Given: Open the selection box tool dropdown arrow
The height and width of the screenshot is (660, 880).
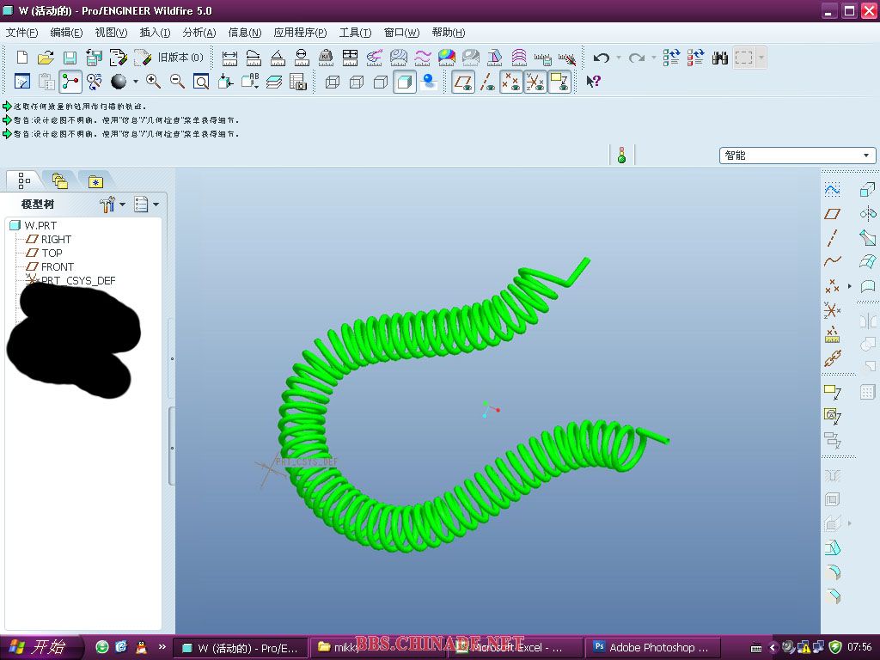Looking at the screenshot, I should click(x=761, y=58).
